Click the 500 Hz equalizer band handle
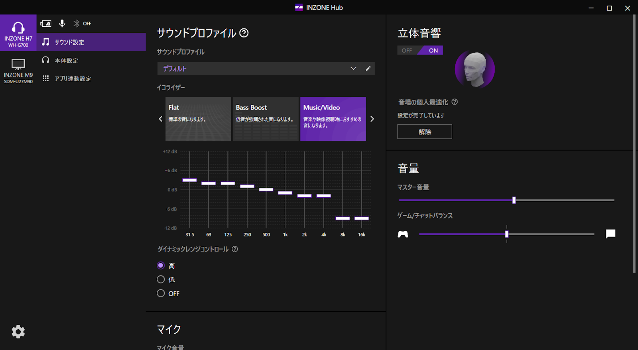This screenshot has width=638, height=350. click(266, 190)
